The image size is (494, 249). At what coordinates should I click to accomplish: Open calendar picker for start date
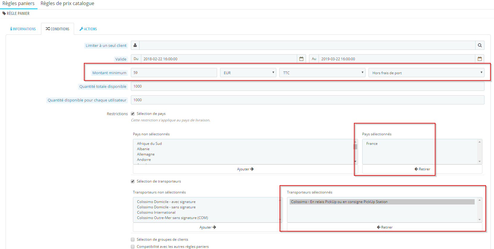(301, 59)
